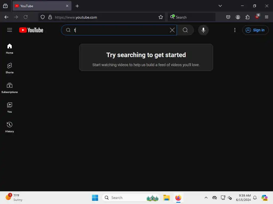Click the YouTube search magnifier button
The width and height of the screenshot is (273, 204).
pos(185,30)
